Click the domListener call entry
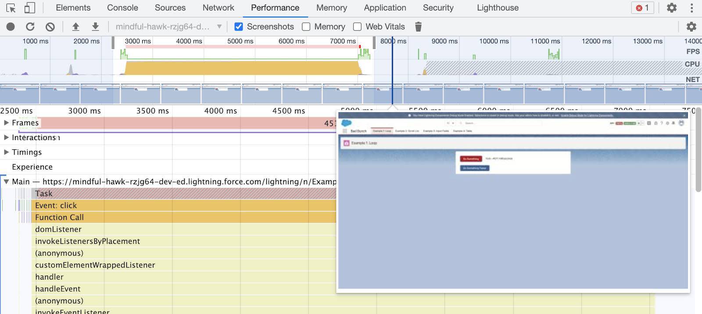 pyautogui.click(x=184, y=229)
